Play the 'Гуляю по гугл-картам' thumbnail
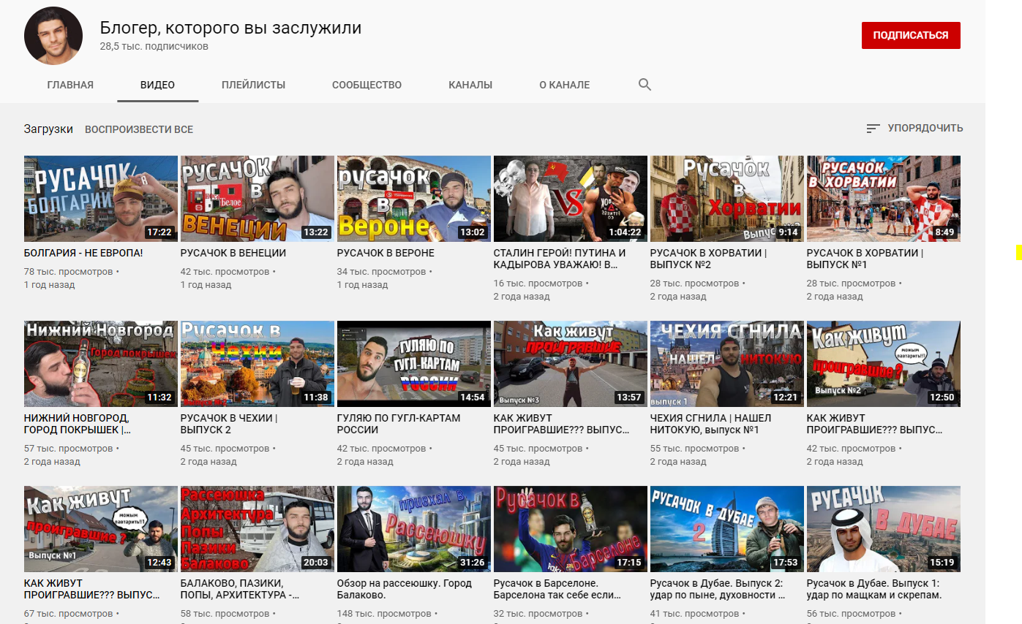1022x624 pixels. tap(414, 364)
